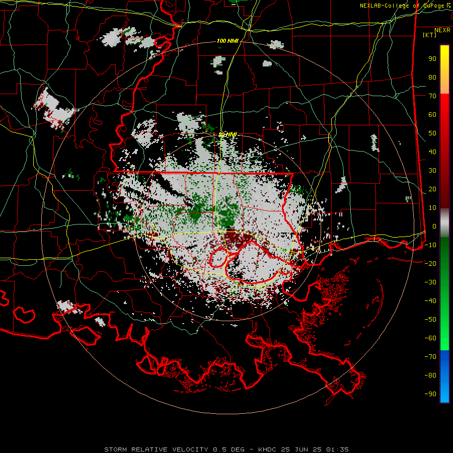This screenshot has height=453, width=453.
Task: Click the -90 scale value
Action: [430, 394]
